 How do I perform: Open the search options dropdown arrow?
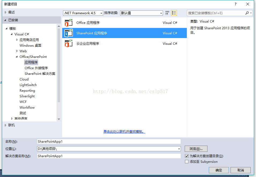click(x=251, y=13)
